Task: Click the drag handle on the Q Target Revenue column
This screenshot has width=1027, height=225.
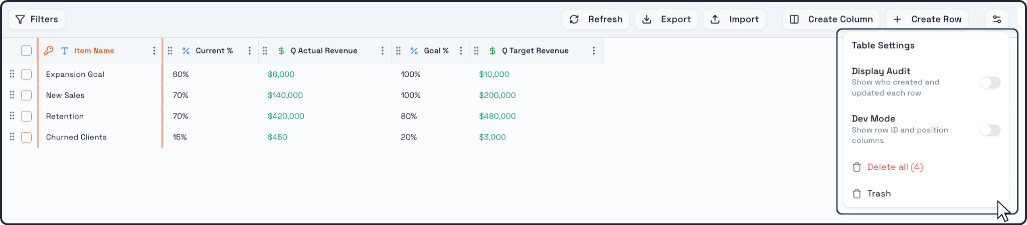Action: pyautogui.click(x=476, y=50)
